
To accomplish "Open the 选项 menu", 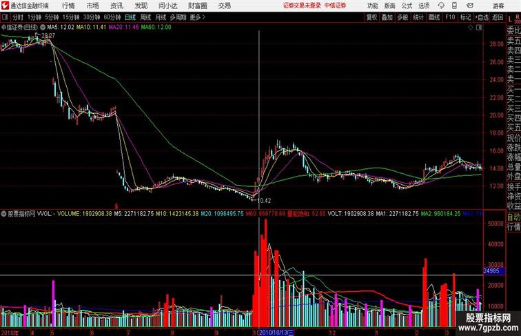I will point(424,6).
